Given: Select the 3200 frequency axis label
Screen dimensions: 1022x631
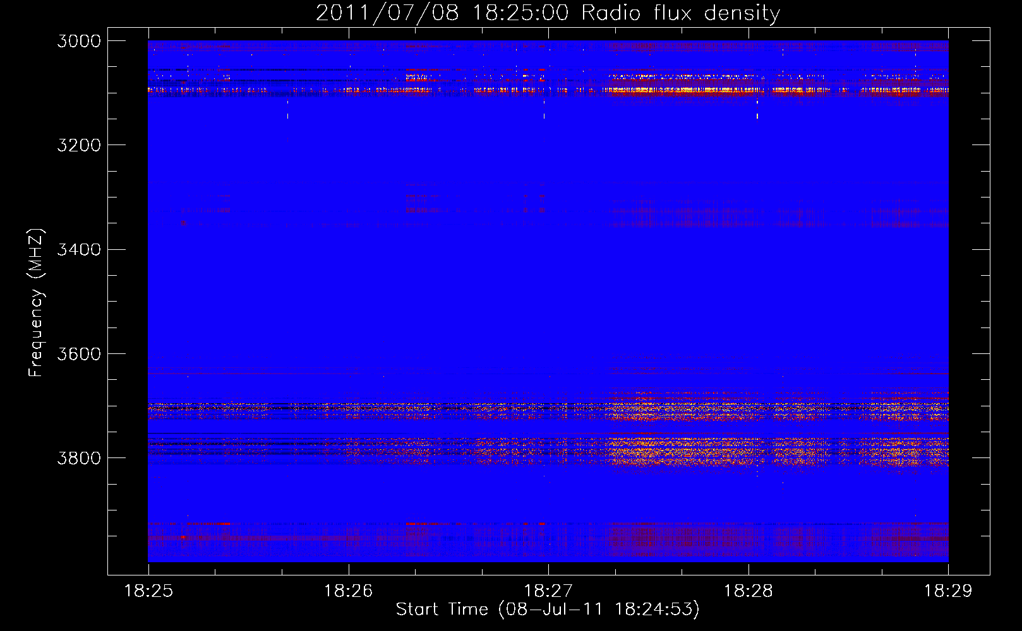Looking at the screenshot, I should click(79, 145).
